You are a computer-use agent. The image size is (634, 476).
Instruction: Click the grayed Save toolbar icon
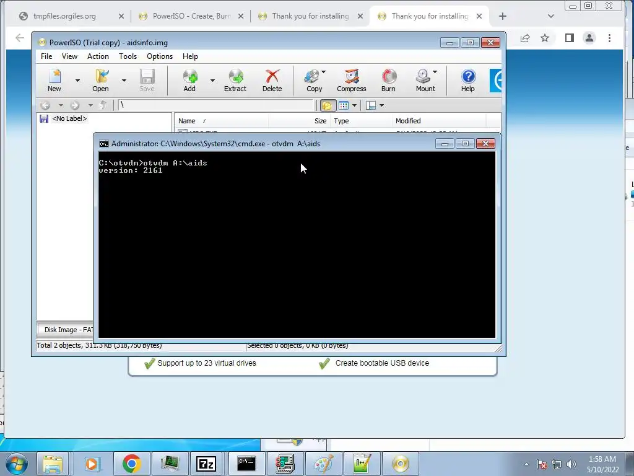[147, 81]
